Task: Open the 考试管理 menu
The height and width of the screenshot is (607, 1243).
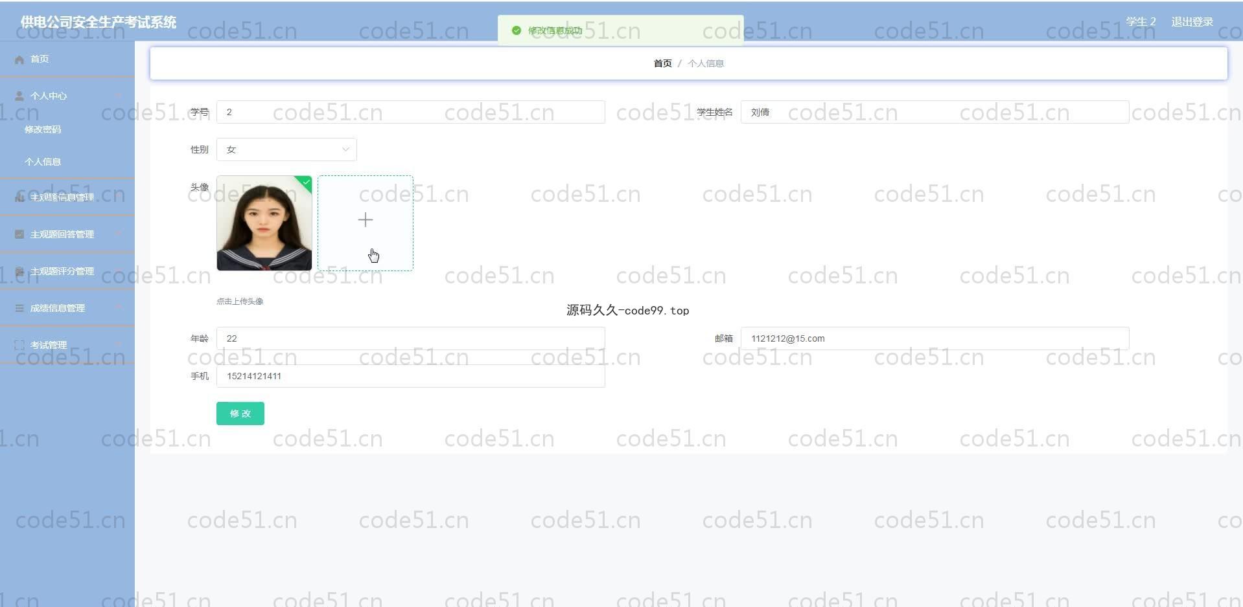Action: tap(67, 345)
